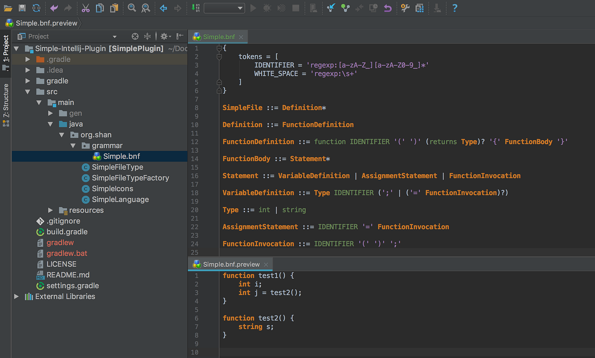Collapse All nodes in the Project panel
The image size is (595, 358).
(x=147, y=37)
